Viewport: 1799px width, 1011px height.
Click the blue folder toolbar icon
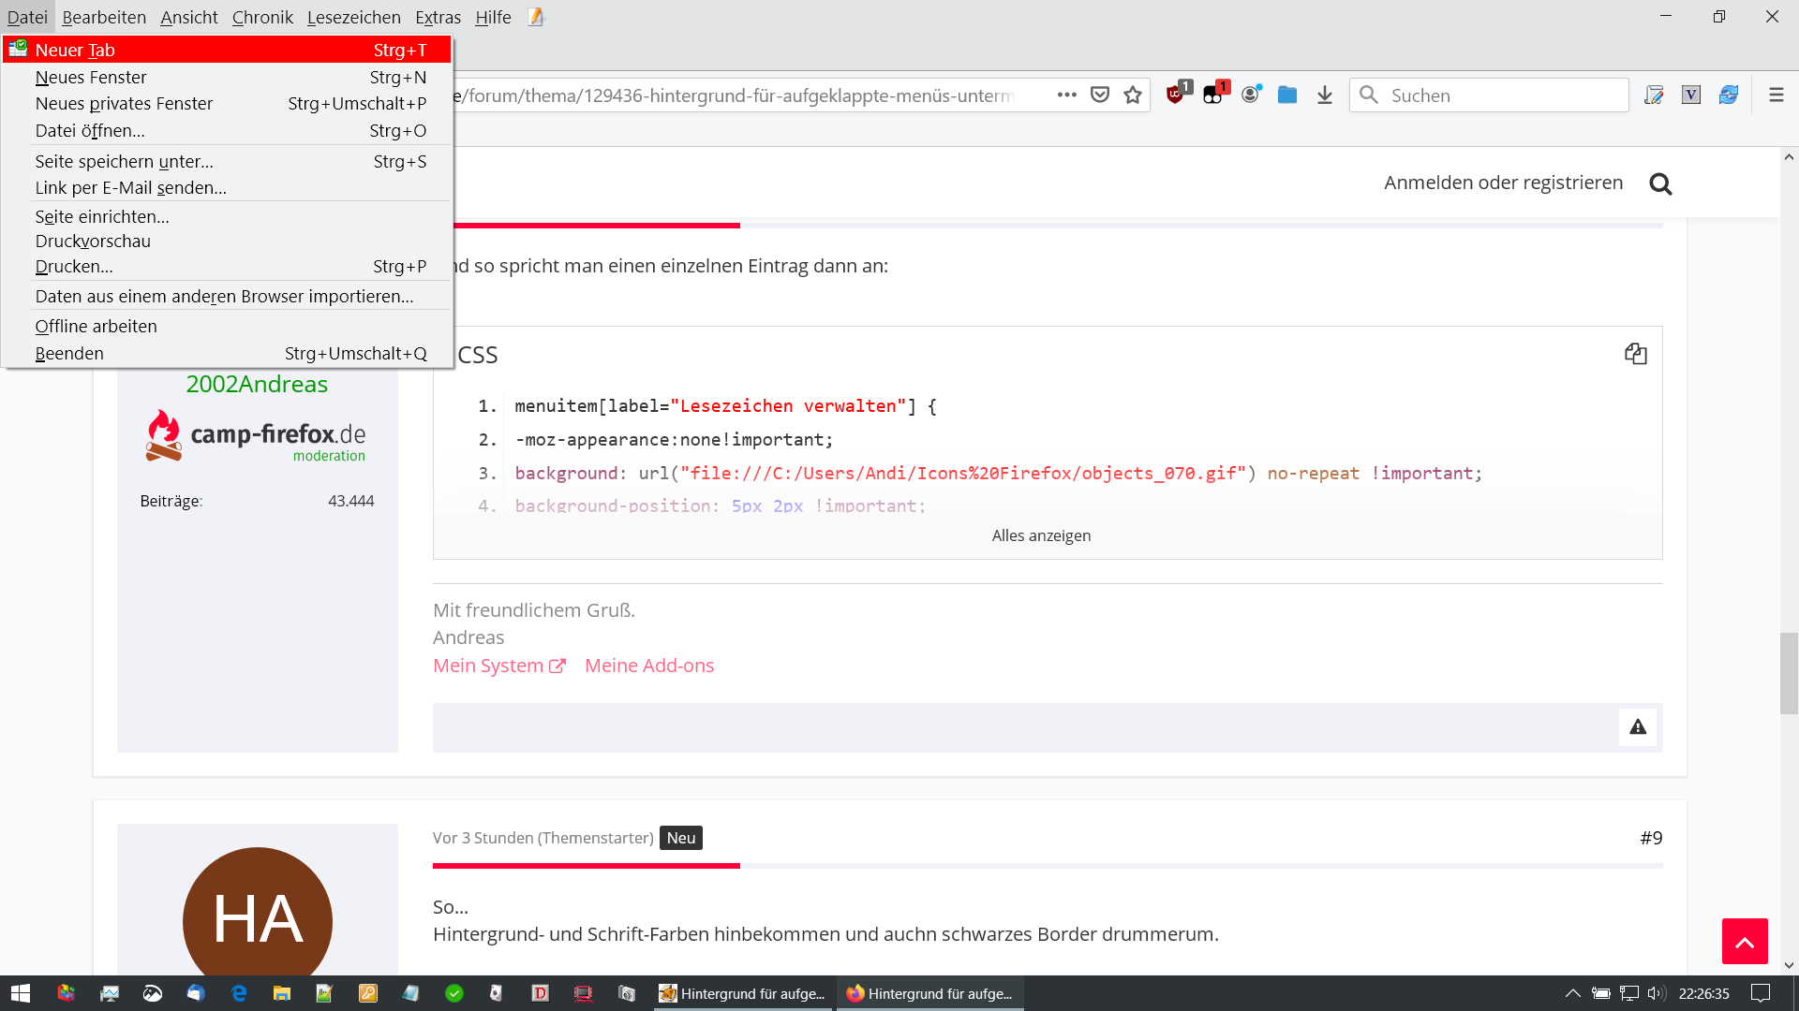pyautogui.click(x=1286, y=95)
